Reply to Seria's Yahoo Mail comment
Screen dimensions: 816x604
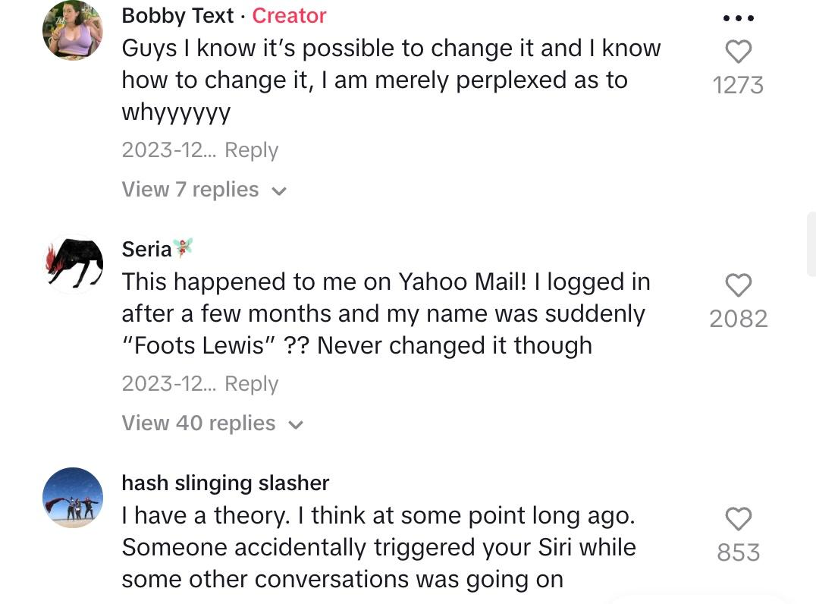tap(251, 383)
